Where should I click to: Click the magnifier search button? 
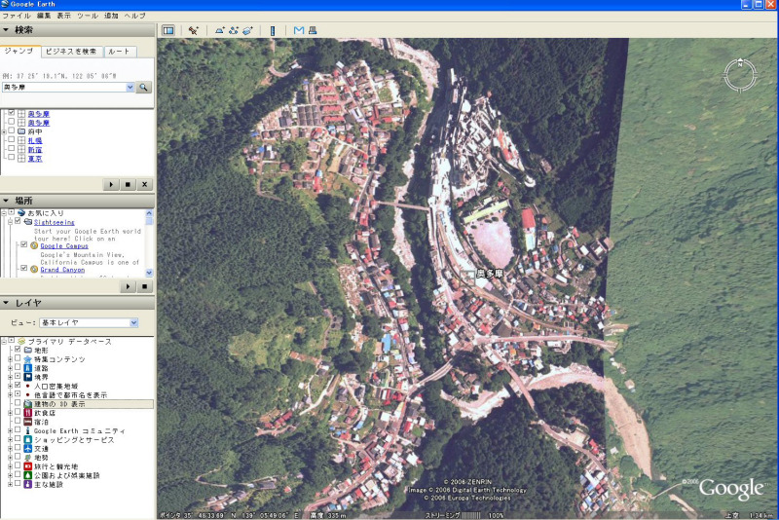tap(143, 88)
